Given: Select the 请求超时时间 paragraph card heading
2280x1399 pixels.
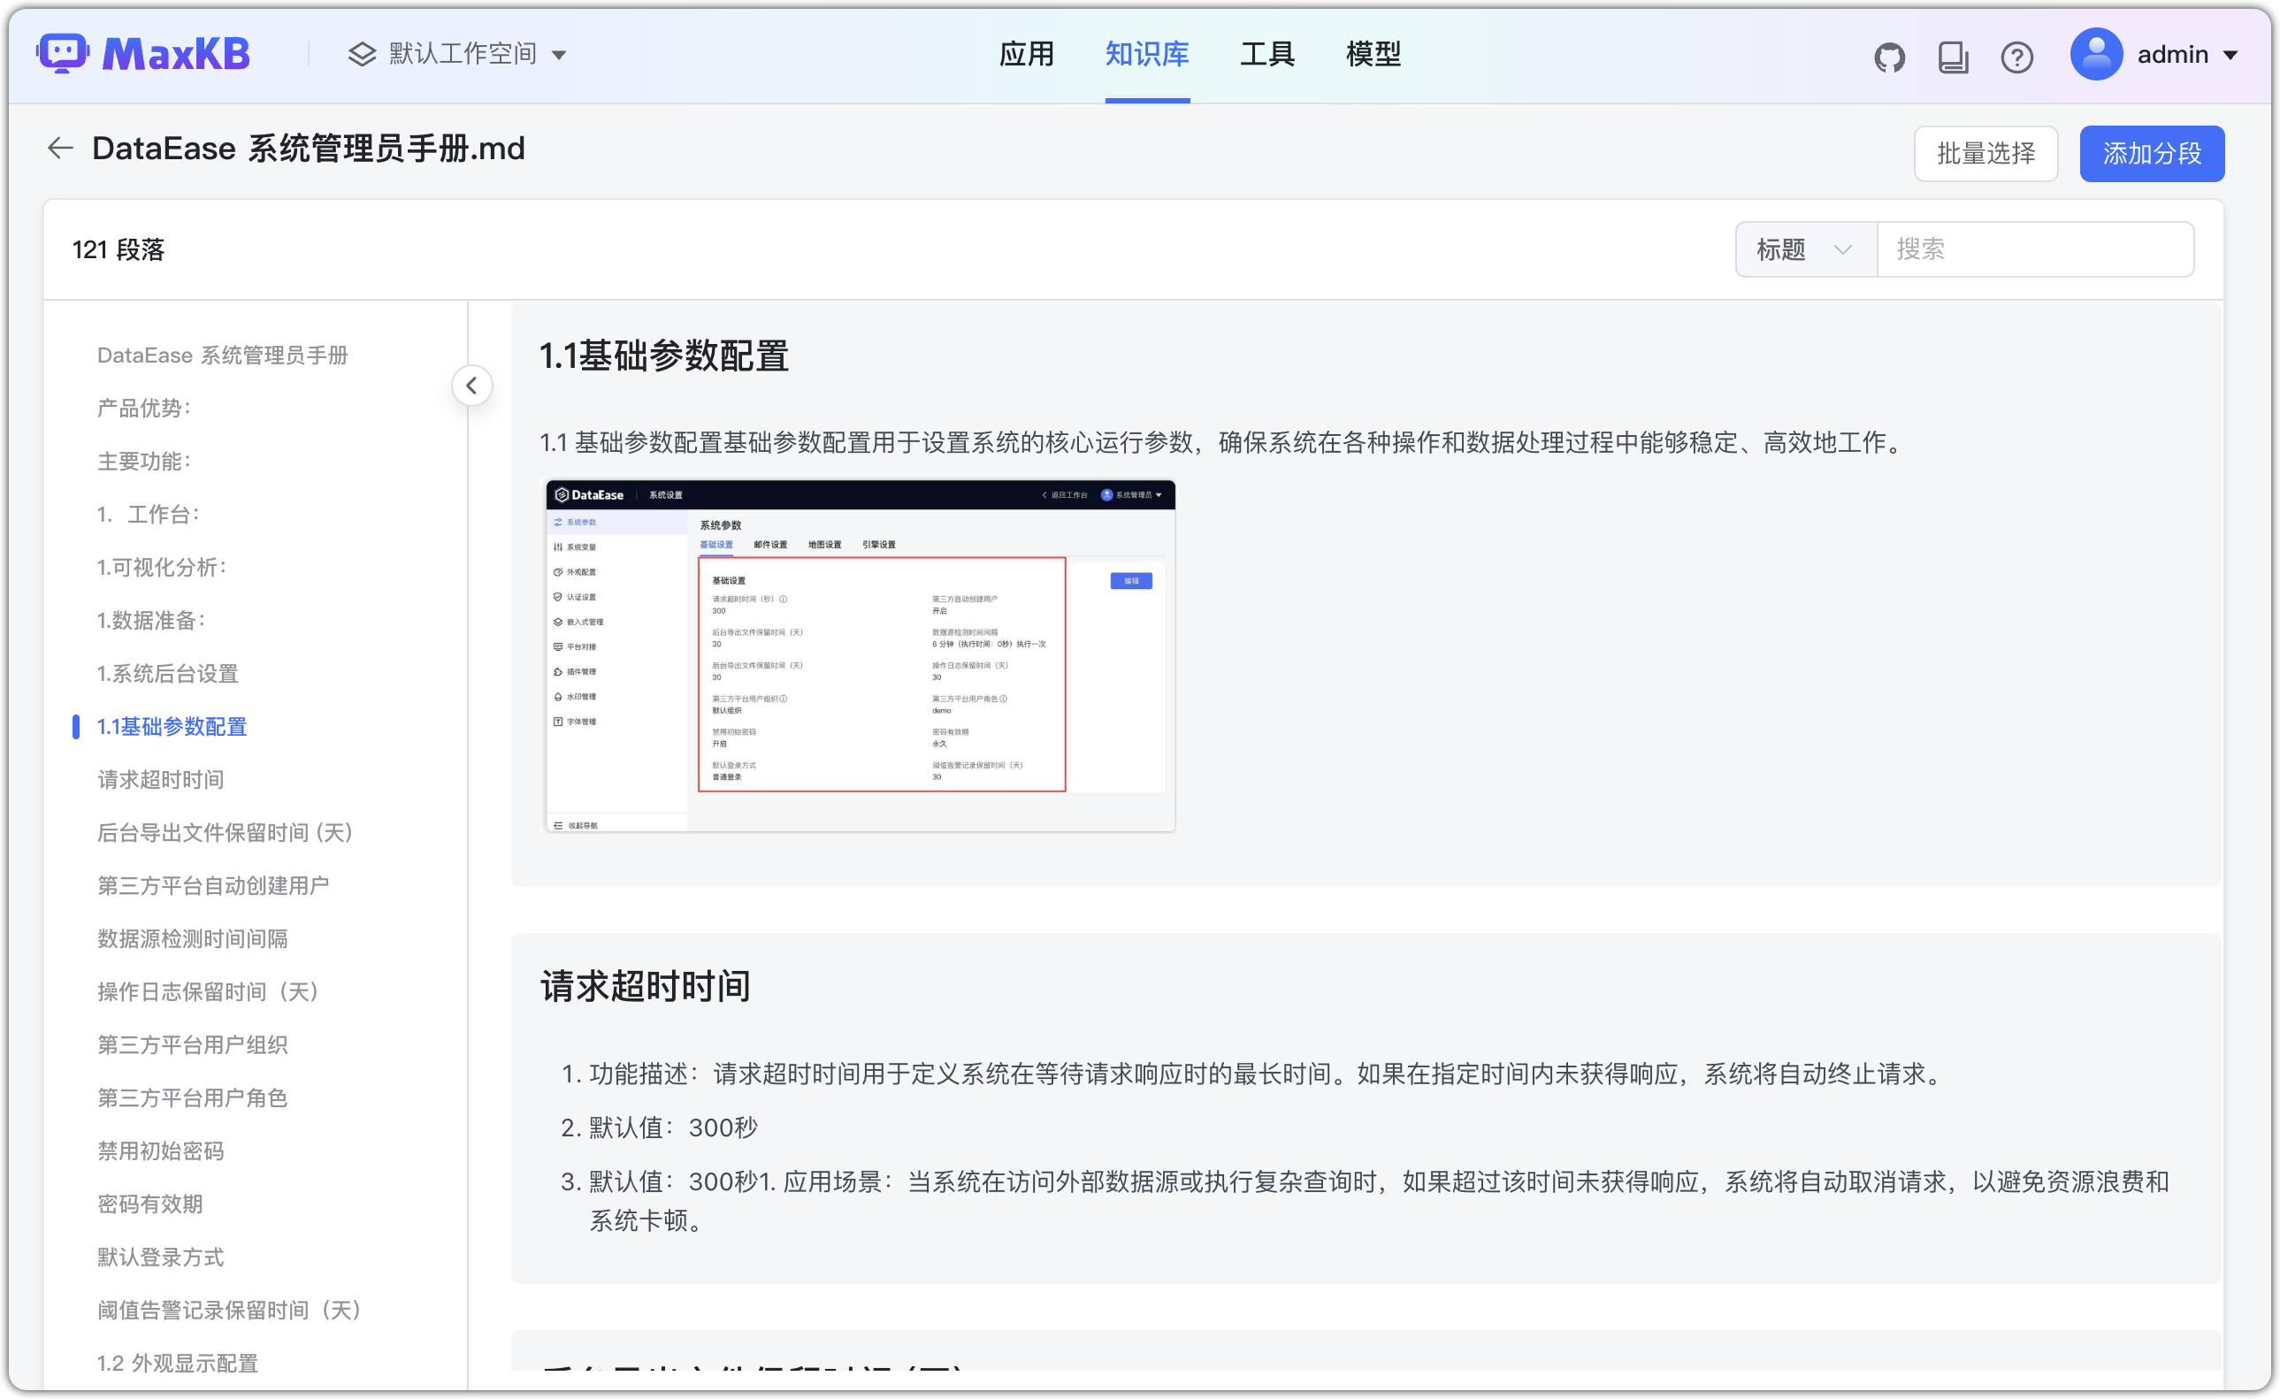Looking at the screenshot, I should [x=645, y=986].
